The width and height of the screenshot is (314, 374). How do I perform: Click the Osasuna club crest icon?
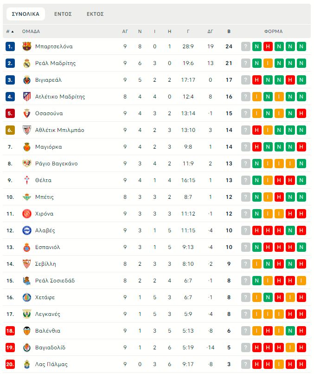point(26,113)
